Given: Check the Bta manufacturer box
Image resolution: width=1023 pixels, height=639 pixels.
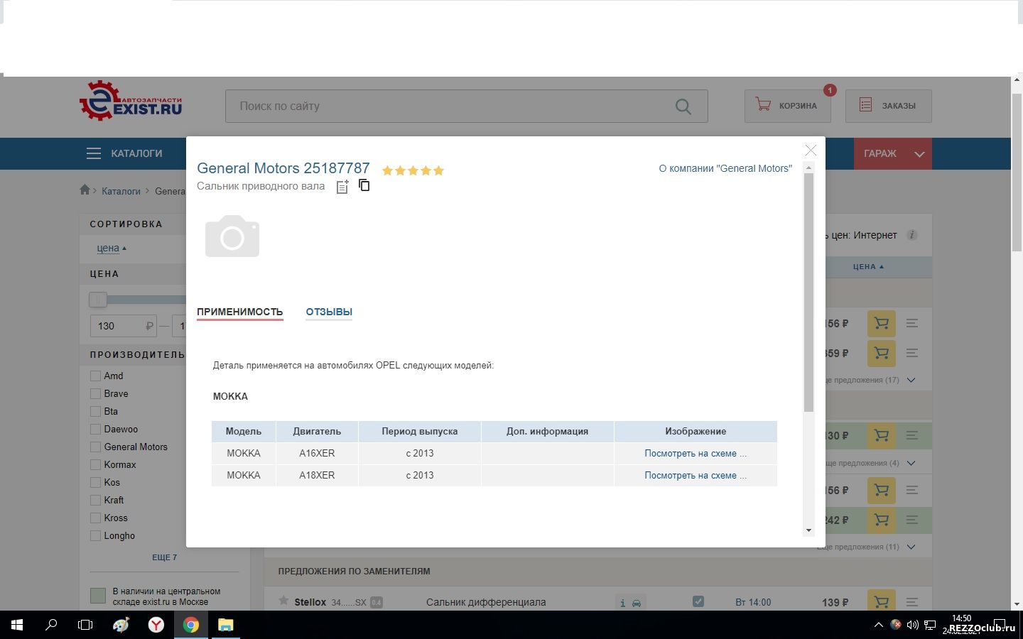Looking at the screenshot, I should [95, 411].
